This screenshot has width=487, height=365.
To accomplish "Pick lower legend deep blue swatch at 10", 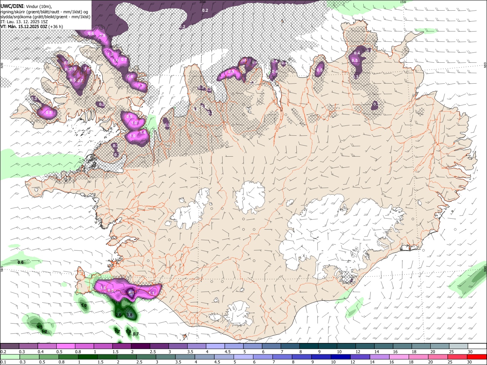I will [341, 357].
